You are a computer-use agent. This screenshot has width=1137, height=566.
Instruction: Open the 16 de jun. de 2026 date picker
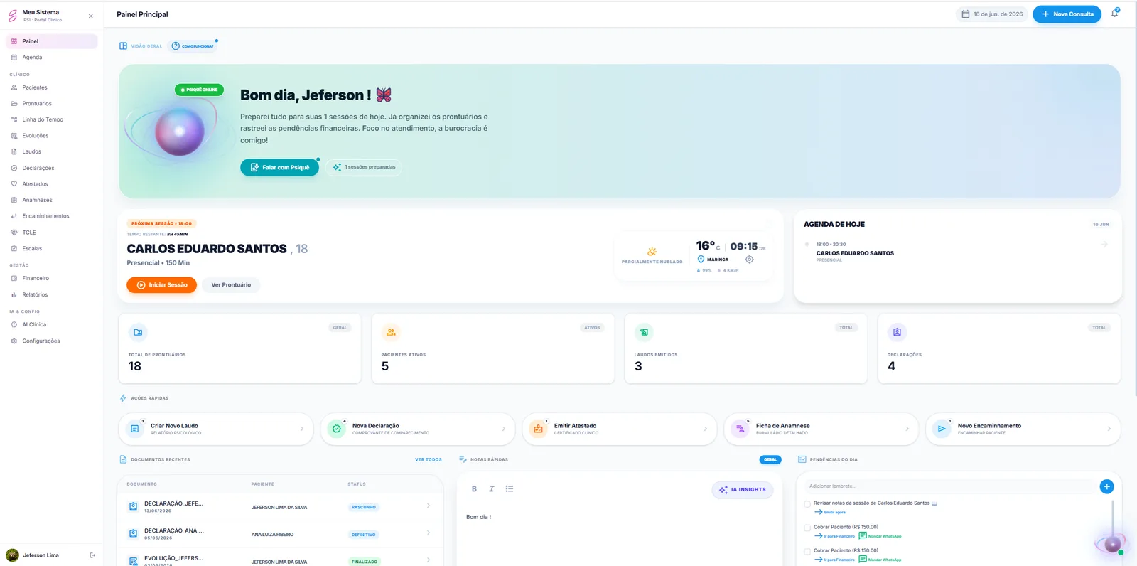click(992, 14)
